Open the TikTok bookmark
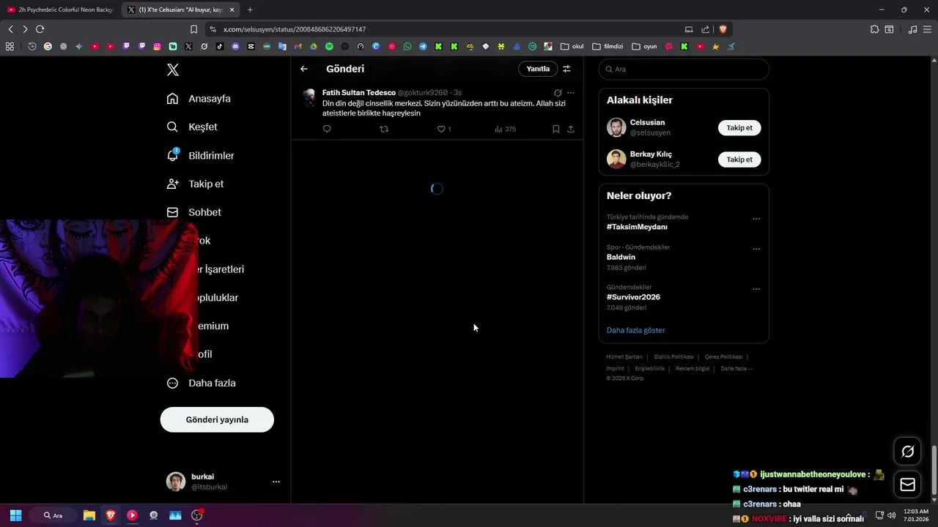This screenshot has height=527, width=938. (x=219, y=46)
